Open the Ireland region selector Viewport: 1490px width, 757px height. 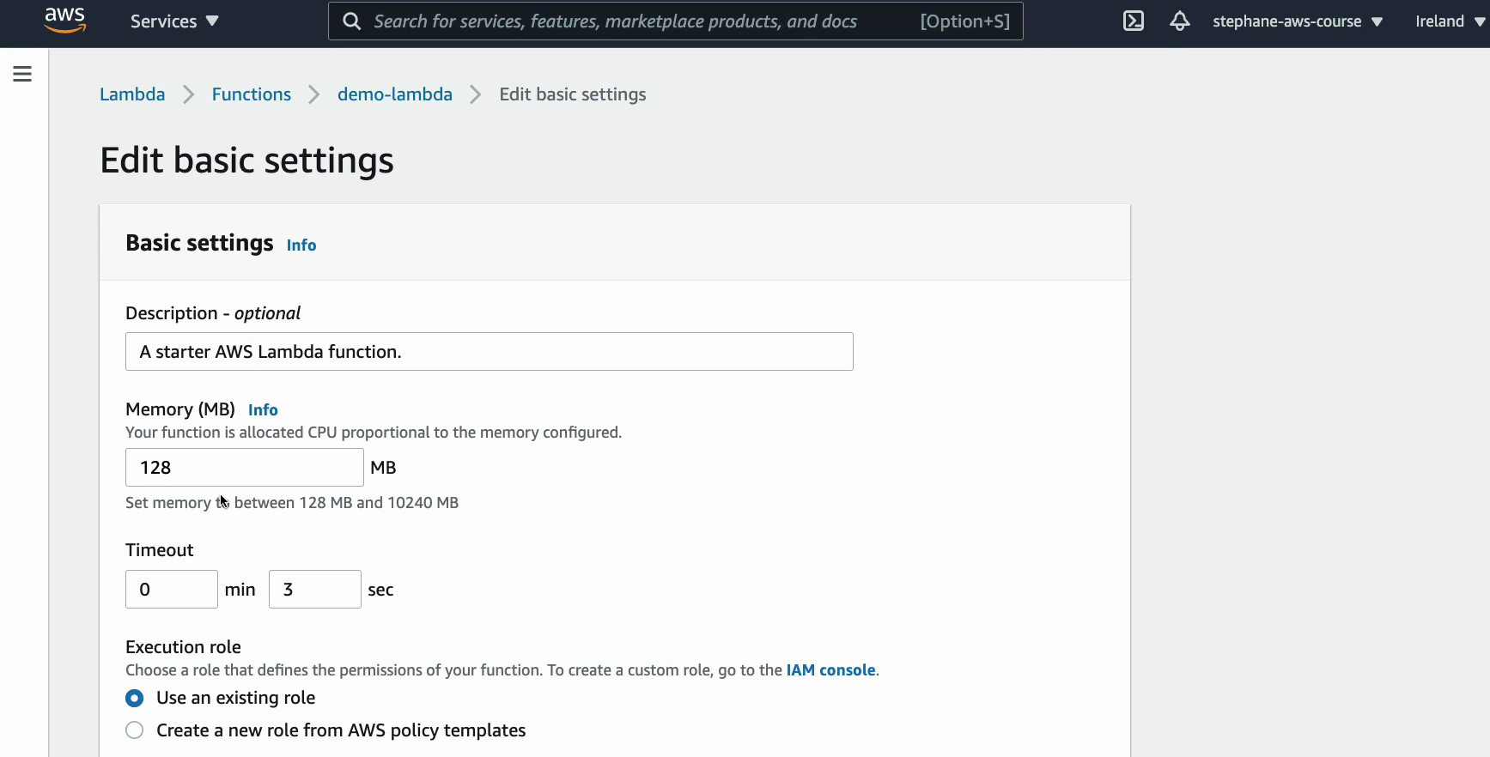(1450, 21)
